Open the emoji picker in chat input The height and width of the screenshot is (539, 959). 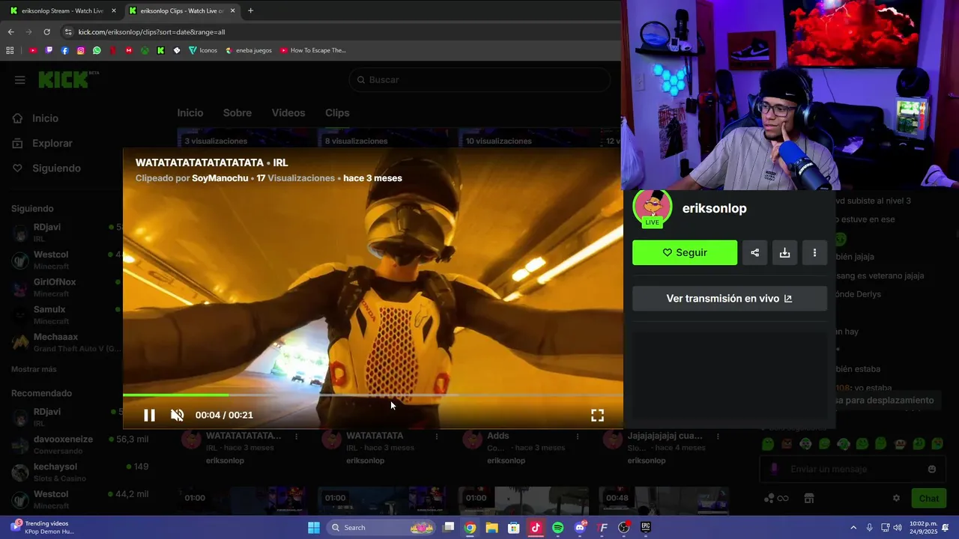point(932,469)
